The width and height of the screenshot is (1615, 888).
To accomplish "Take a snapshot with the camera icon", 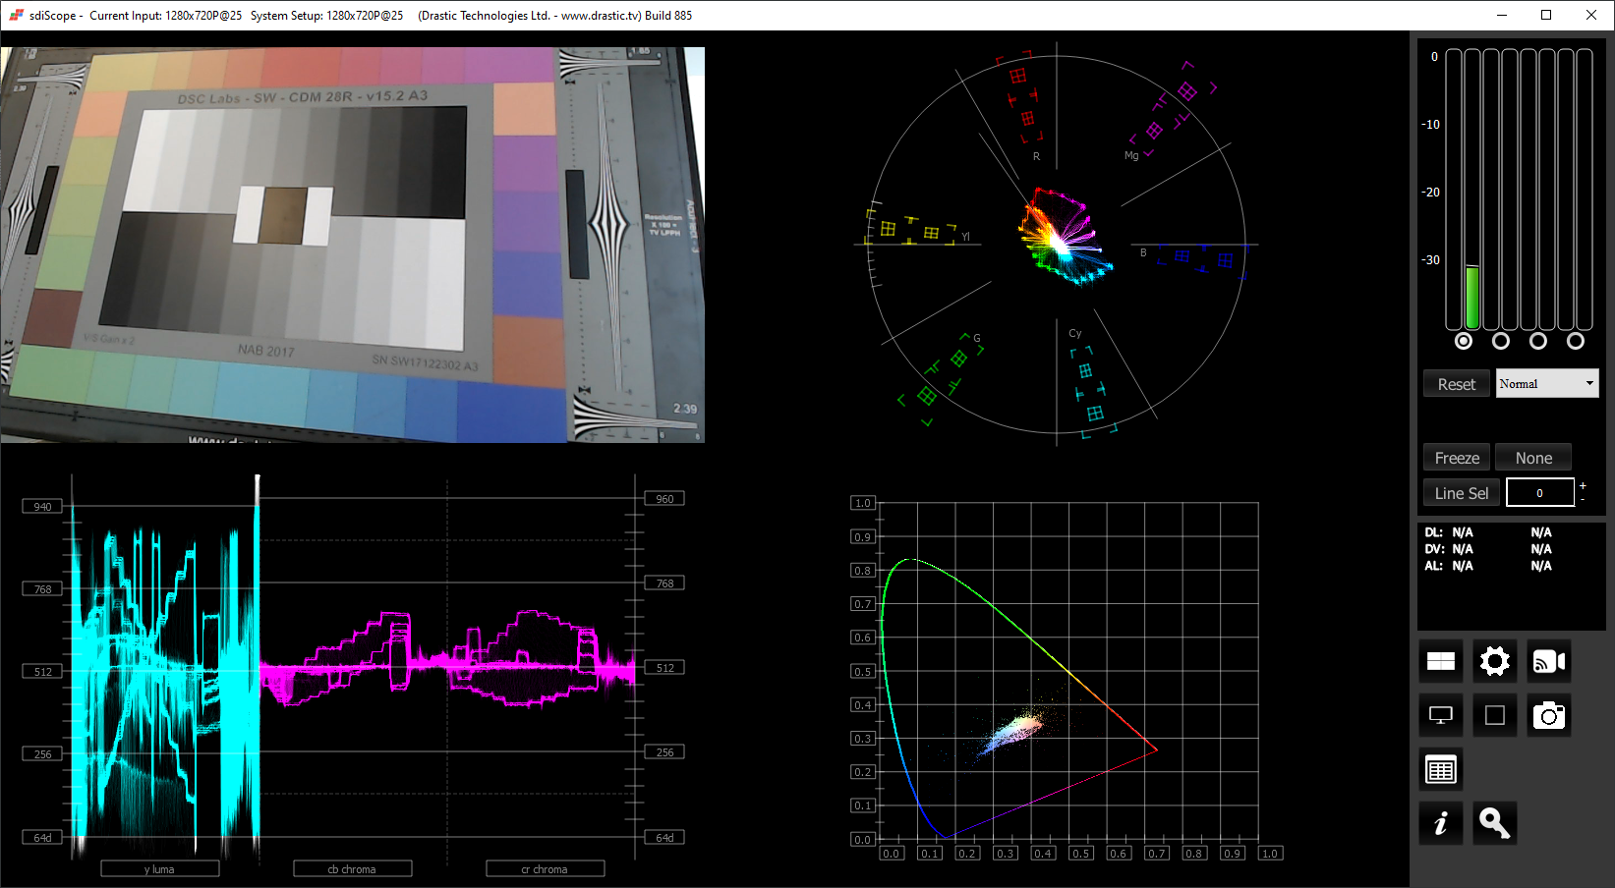I will click(1549, 715).
